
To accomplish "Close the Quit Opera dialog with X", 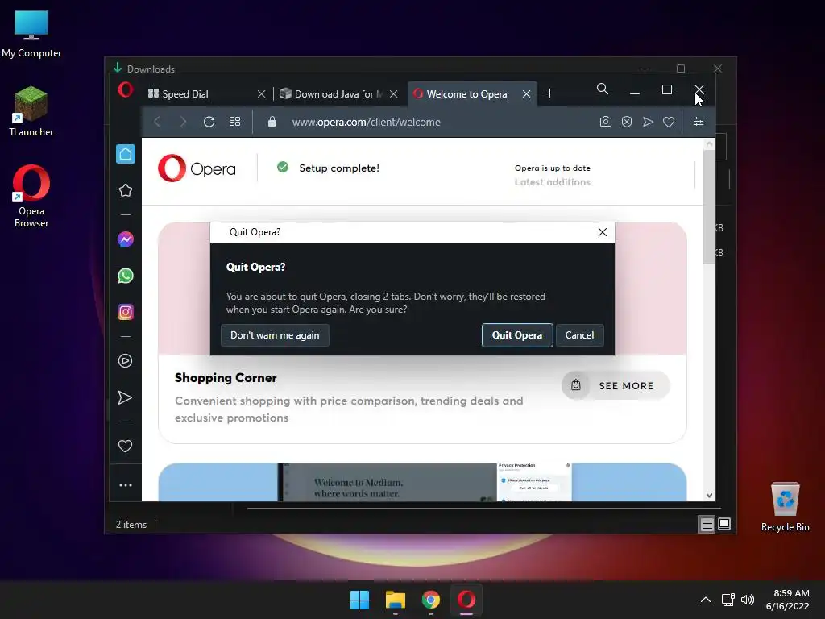I will 603,232.
